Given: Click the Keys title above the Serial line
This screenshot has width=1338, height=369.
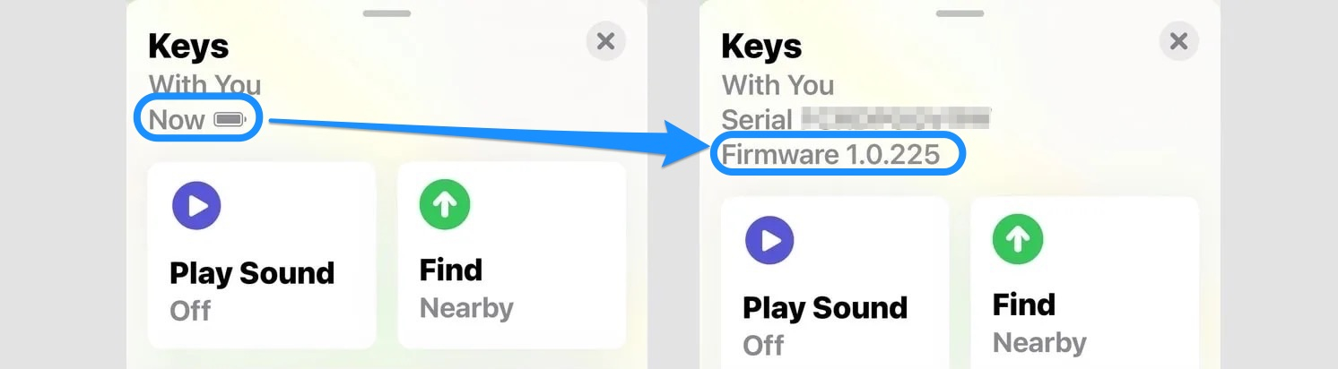Looking at the screenshot, I should click(761, 47).
